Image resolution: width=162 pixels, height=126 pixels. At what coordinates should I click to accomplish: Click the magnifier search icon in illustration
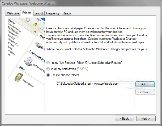click(x=41, y=28)
